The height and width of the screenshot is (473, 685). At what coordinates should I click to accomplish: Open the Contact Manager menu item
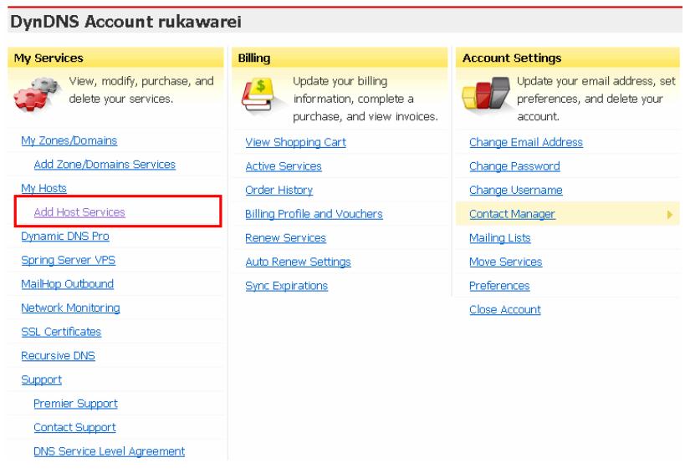point(513,215)
